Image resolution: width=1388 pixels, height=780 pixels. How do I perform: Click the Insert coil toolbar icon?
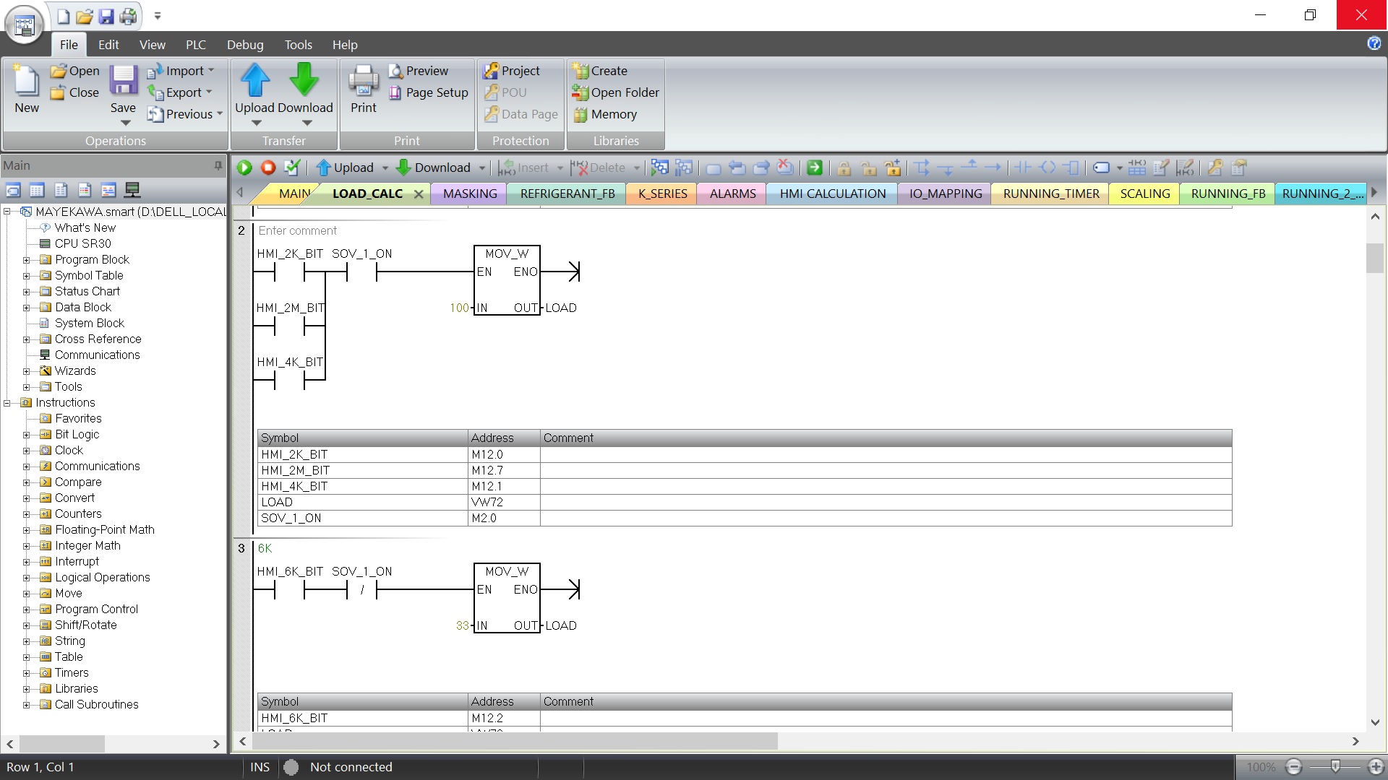click(x=1047, y=168)
